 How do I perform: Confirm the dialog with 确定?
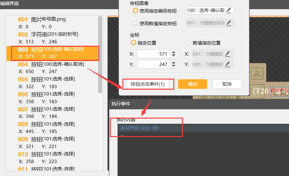[x=192, y=84]
